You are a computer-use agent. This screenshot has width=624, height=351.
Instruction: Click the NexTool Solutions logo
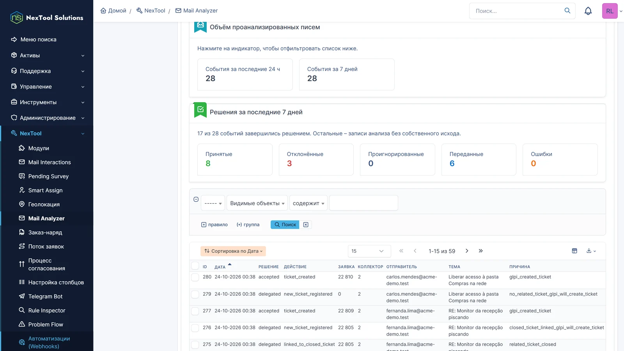point(47,18)
